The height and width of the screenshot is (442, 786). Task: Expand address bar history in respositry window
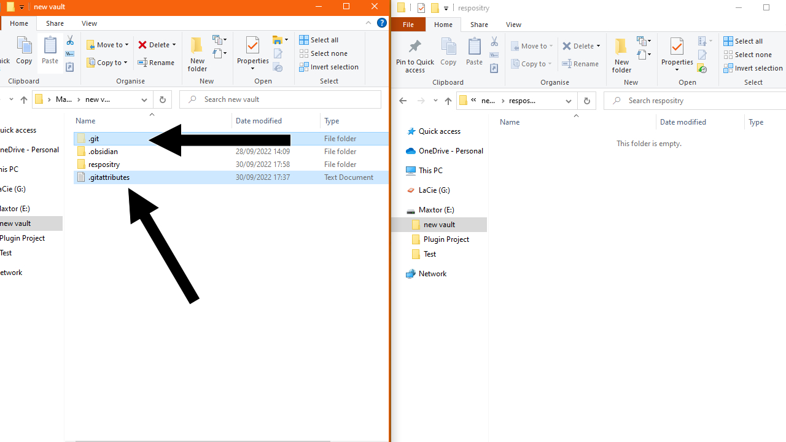coord(569,101)
